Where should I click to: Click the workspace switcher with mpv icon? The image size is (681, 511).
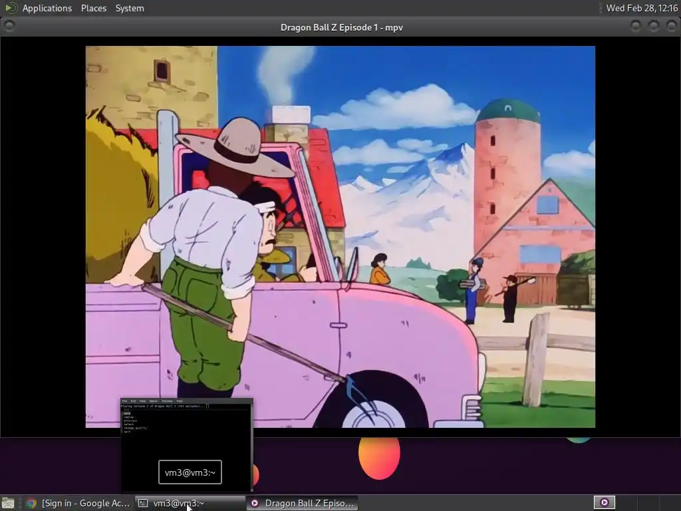[604, 503]
